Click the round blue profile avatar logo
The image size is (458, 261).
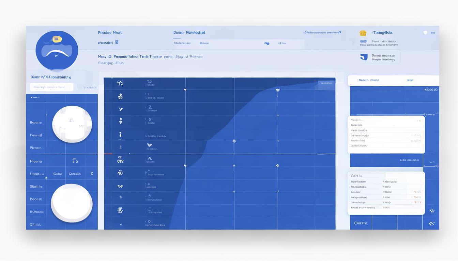click(57, 50)
